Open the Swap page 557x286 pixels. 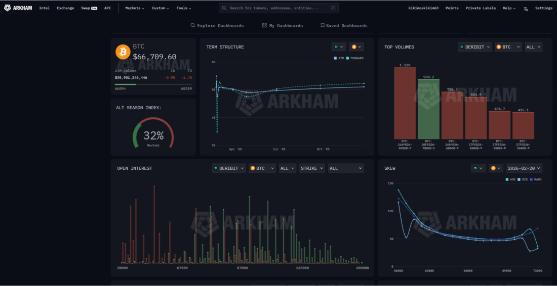point(85,8)
